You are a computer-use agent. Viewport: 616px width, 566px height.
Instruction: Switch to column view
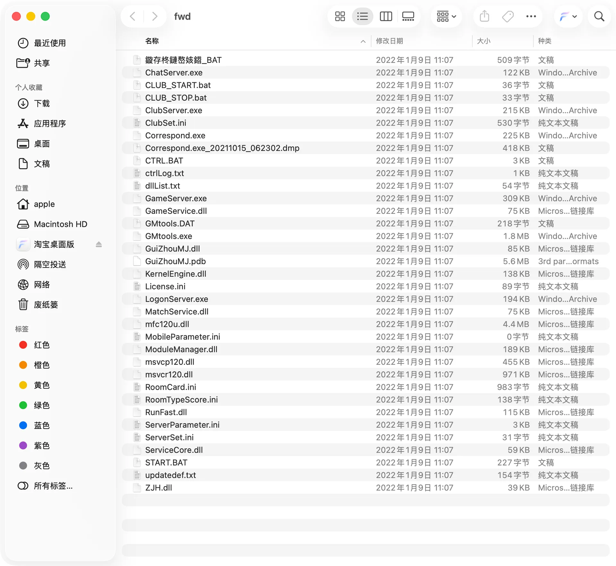click(386, 16)
